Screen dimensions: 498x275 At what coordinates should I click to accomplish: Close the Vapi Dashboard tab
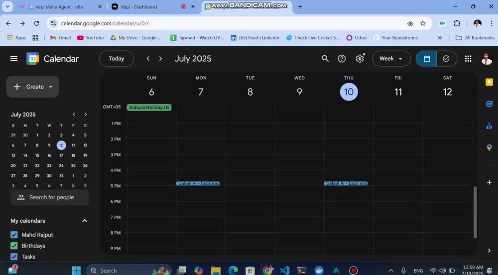coord(193,6)
